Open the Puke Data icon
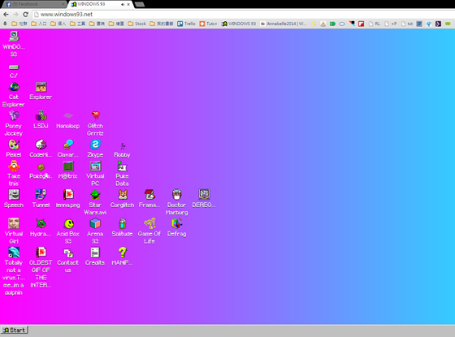455x337 pixels. (x=122, y=166)
